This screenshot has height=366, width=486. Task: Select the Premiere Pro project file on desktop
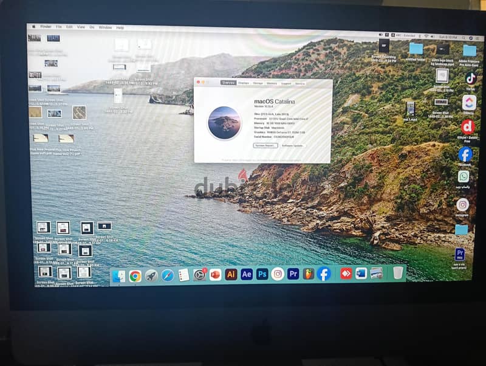[x=460, y=254]
